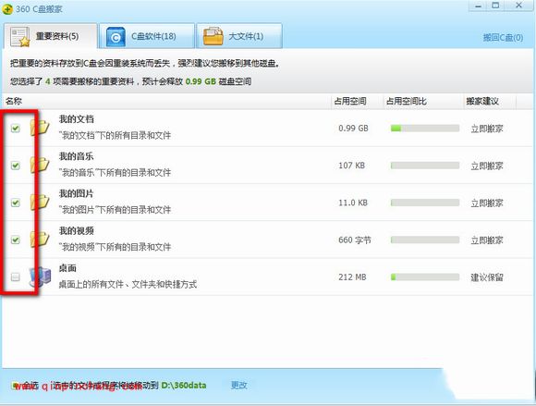Image resolution: width=536 pixels, height=406 pixels.
Task: Uncheck the 我的视频 checkbox
Action: (15, 240)
